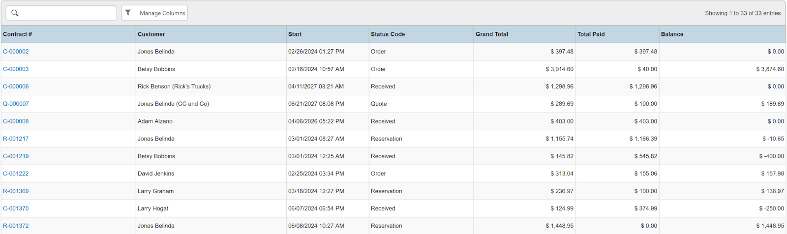Open reservation R-001369 link

tap(16, 191)
